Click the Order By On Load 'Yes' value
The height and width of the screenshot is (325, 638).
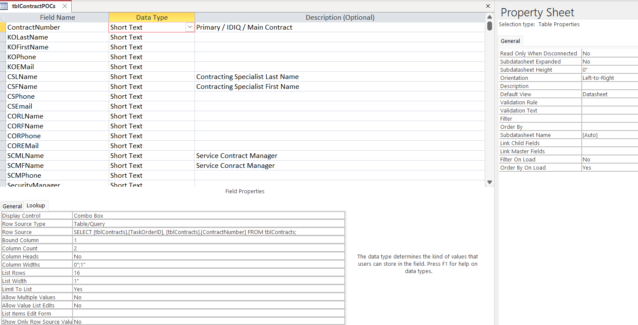coord(610,168)
